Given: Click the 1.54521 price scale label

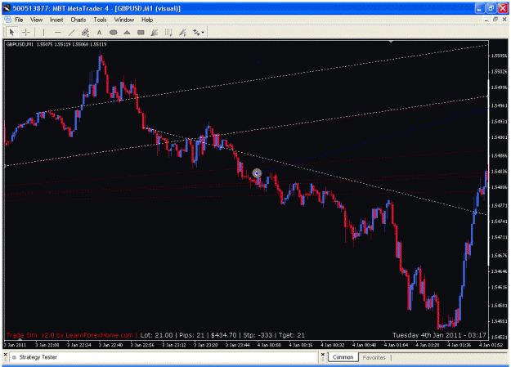Looking at the screenshot, I should click(x=499, y=337).
